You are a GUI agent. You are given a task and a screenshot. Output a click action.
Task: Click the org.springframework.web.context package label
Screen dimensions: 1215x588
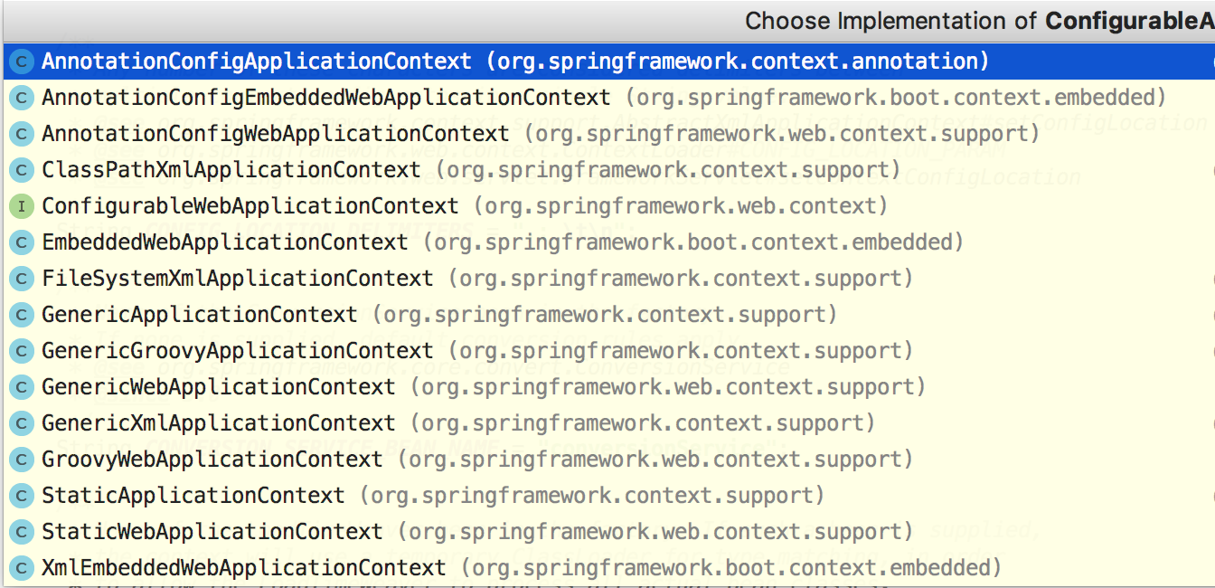[x=681, y=206]
